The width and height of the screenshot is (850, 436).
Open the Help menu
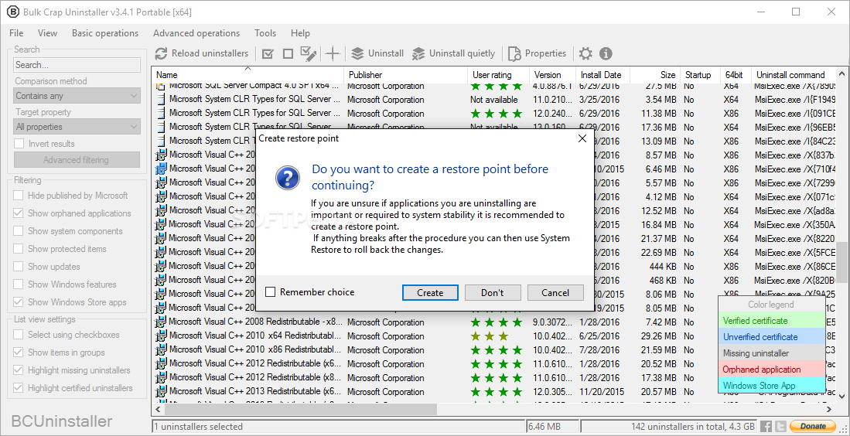click(300, 33)
